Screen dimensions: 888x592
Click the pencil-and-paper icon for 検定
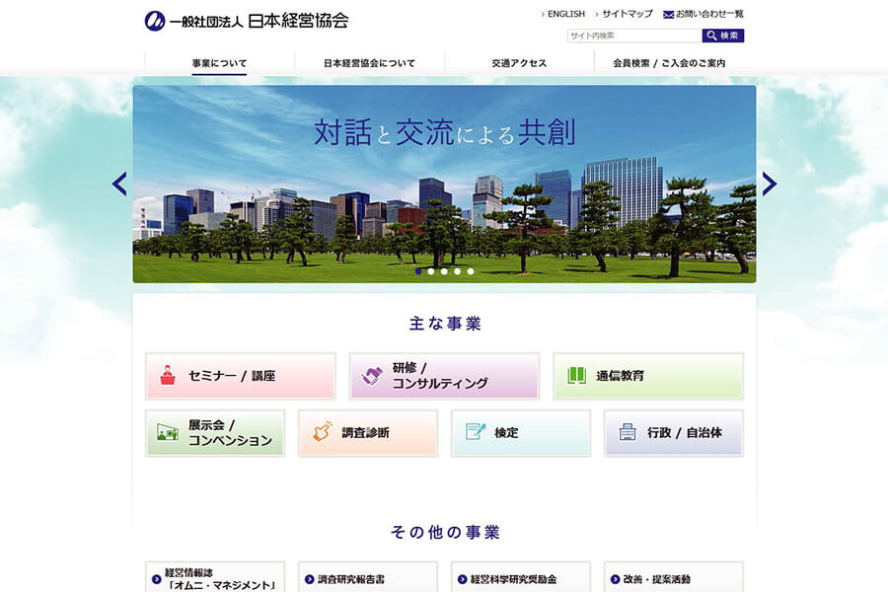(476, 432)
